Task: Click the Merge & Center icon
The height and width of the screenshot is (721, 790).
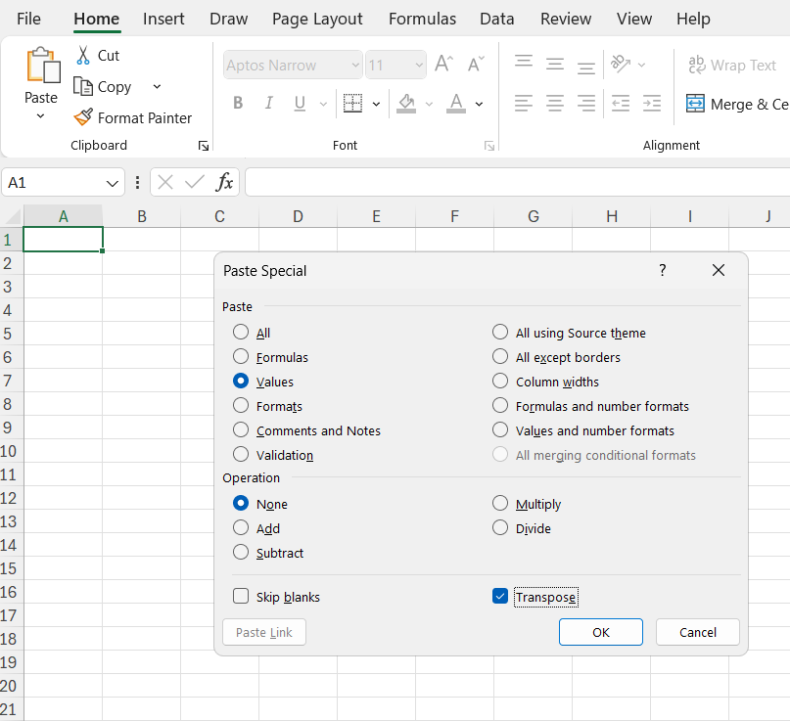Action: (x=695, y=104)
